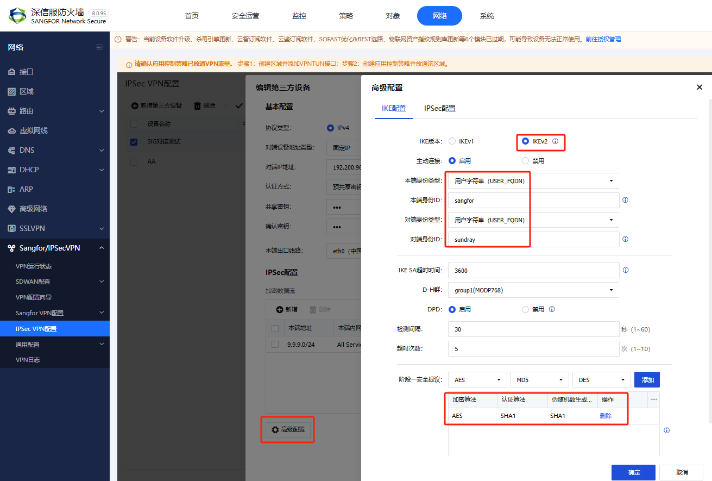712x481 pixels.
Task: Check the AA device checkbox
Action: pos(134,162)
